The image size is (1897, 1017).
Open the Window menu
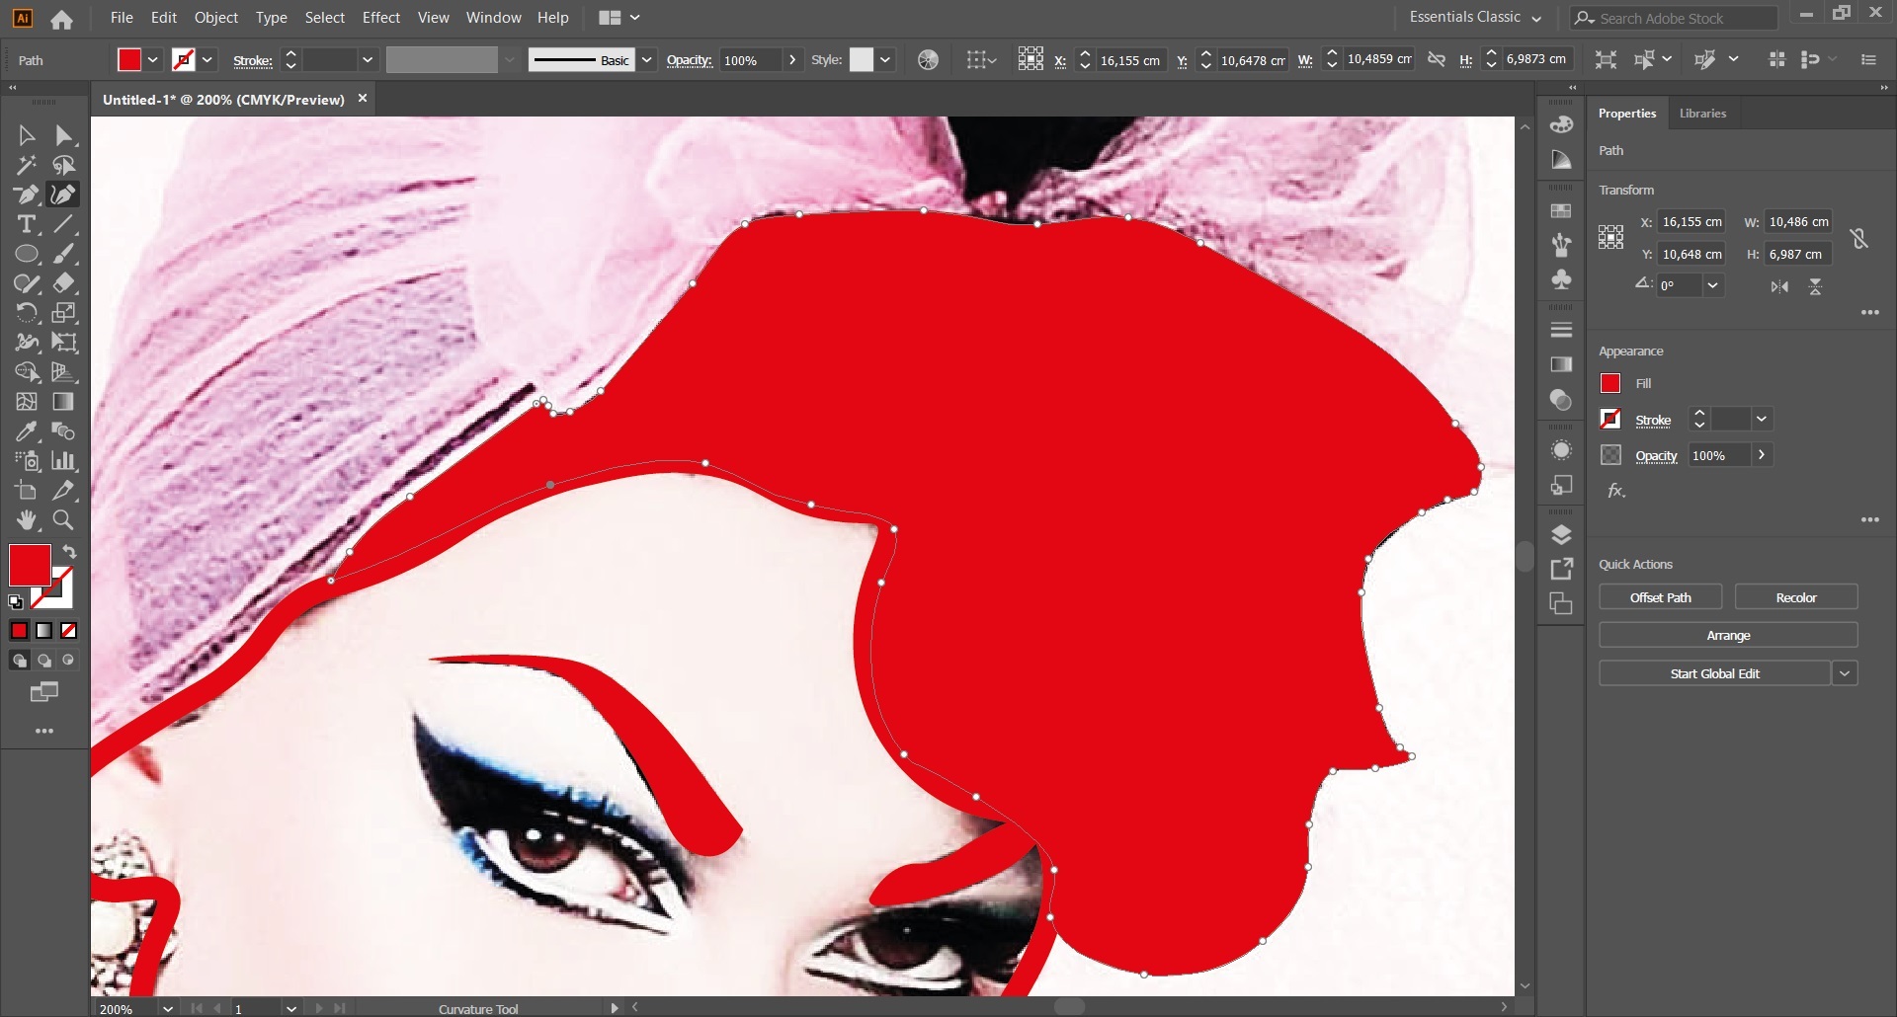[x=493, y=18]
